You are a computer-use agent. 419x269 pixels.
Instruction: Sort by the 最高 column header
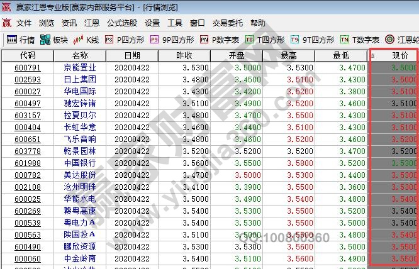[289, 55]
